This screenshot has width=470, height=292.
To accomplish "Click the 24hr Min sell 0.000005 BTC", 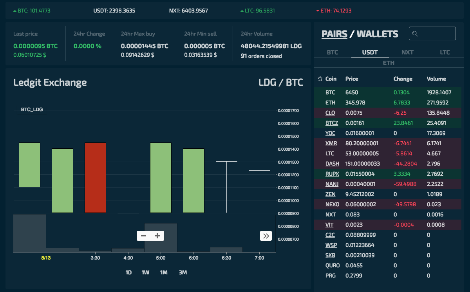I will pyautogui.click(x=204, y=46).
